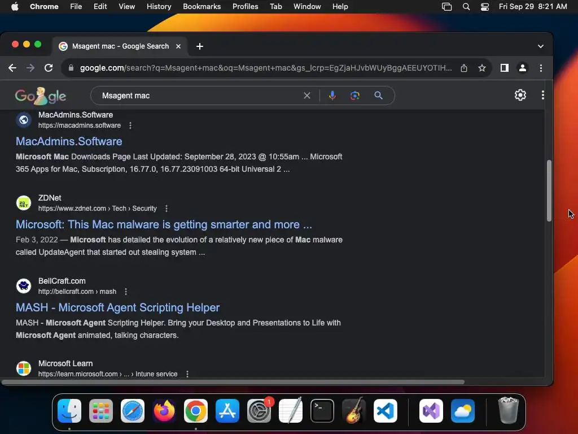Open System Settings from the Dock
578x434 pixels.
coord(259,411)
